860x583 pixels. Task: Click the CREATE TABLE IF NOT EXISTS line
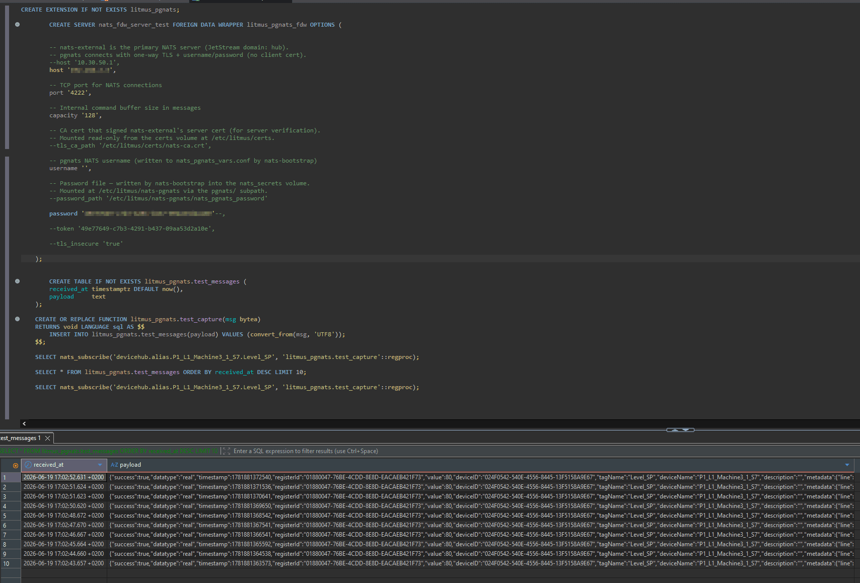pos(148,281)
